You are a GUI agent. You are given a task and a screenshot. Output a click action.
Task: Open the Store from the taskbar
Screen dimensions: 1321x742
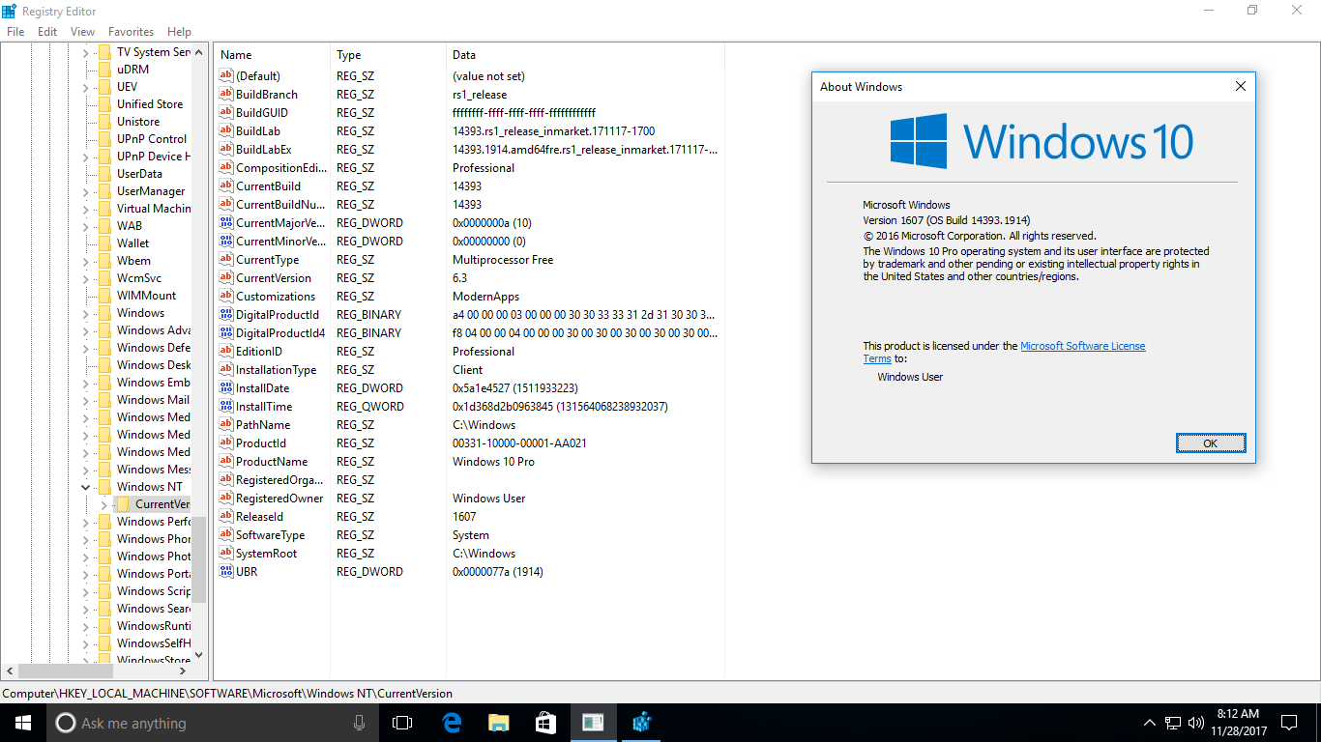[x=545, y=723]
